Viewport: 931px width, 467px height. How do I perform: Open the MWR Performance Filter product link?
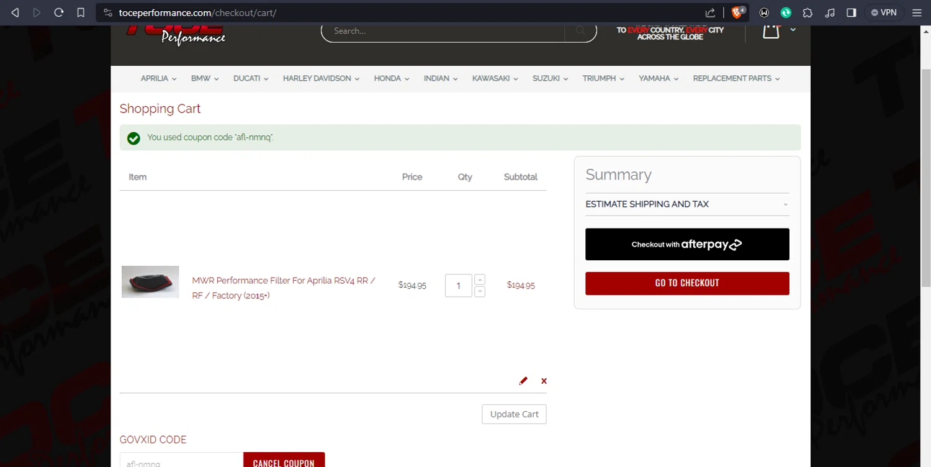[284, 288]
